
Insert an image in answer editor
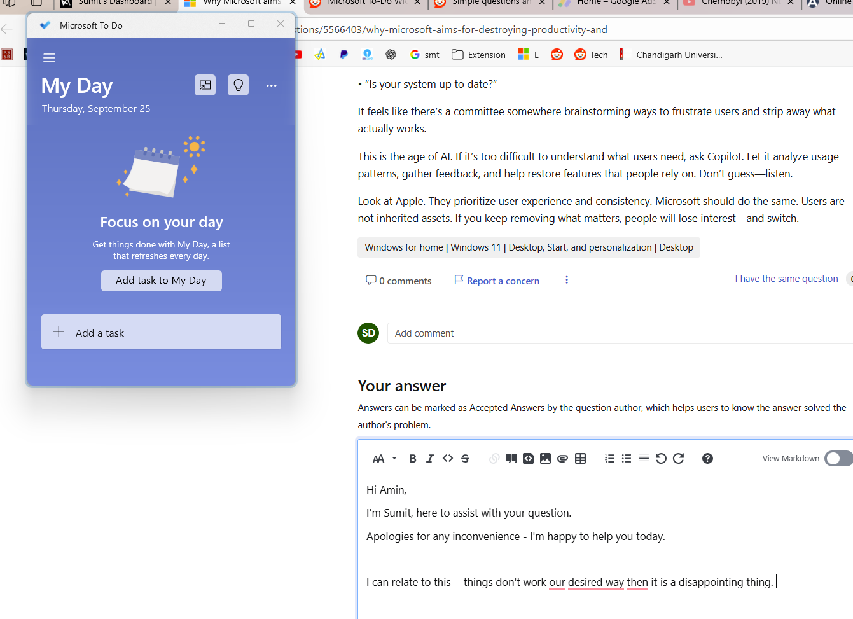pyautogui.click(x=546, y=459)
